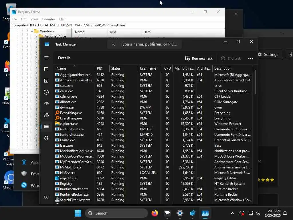This screenshot has height=220, width=293.
Task: Select the lsass.exe process row
Action: coord(153,145)
